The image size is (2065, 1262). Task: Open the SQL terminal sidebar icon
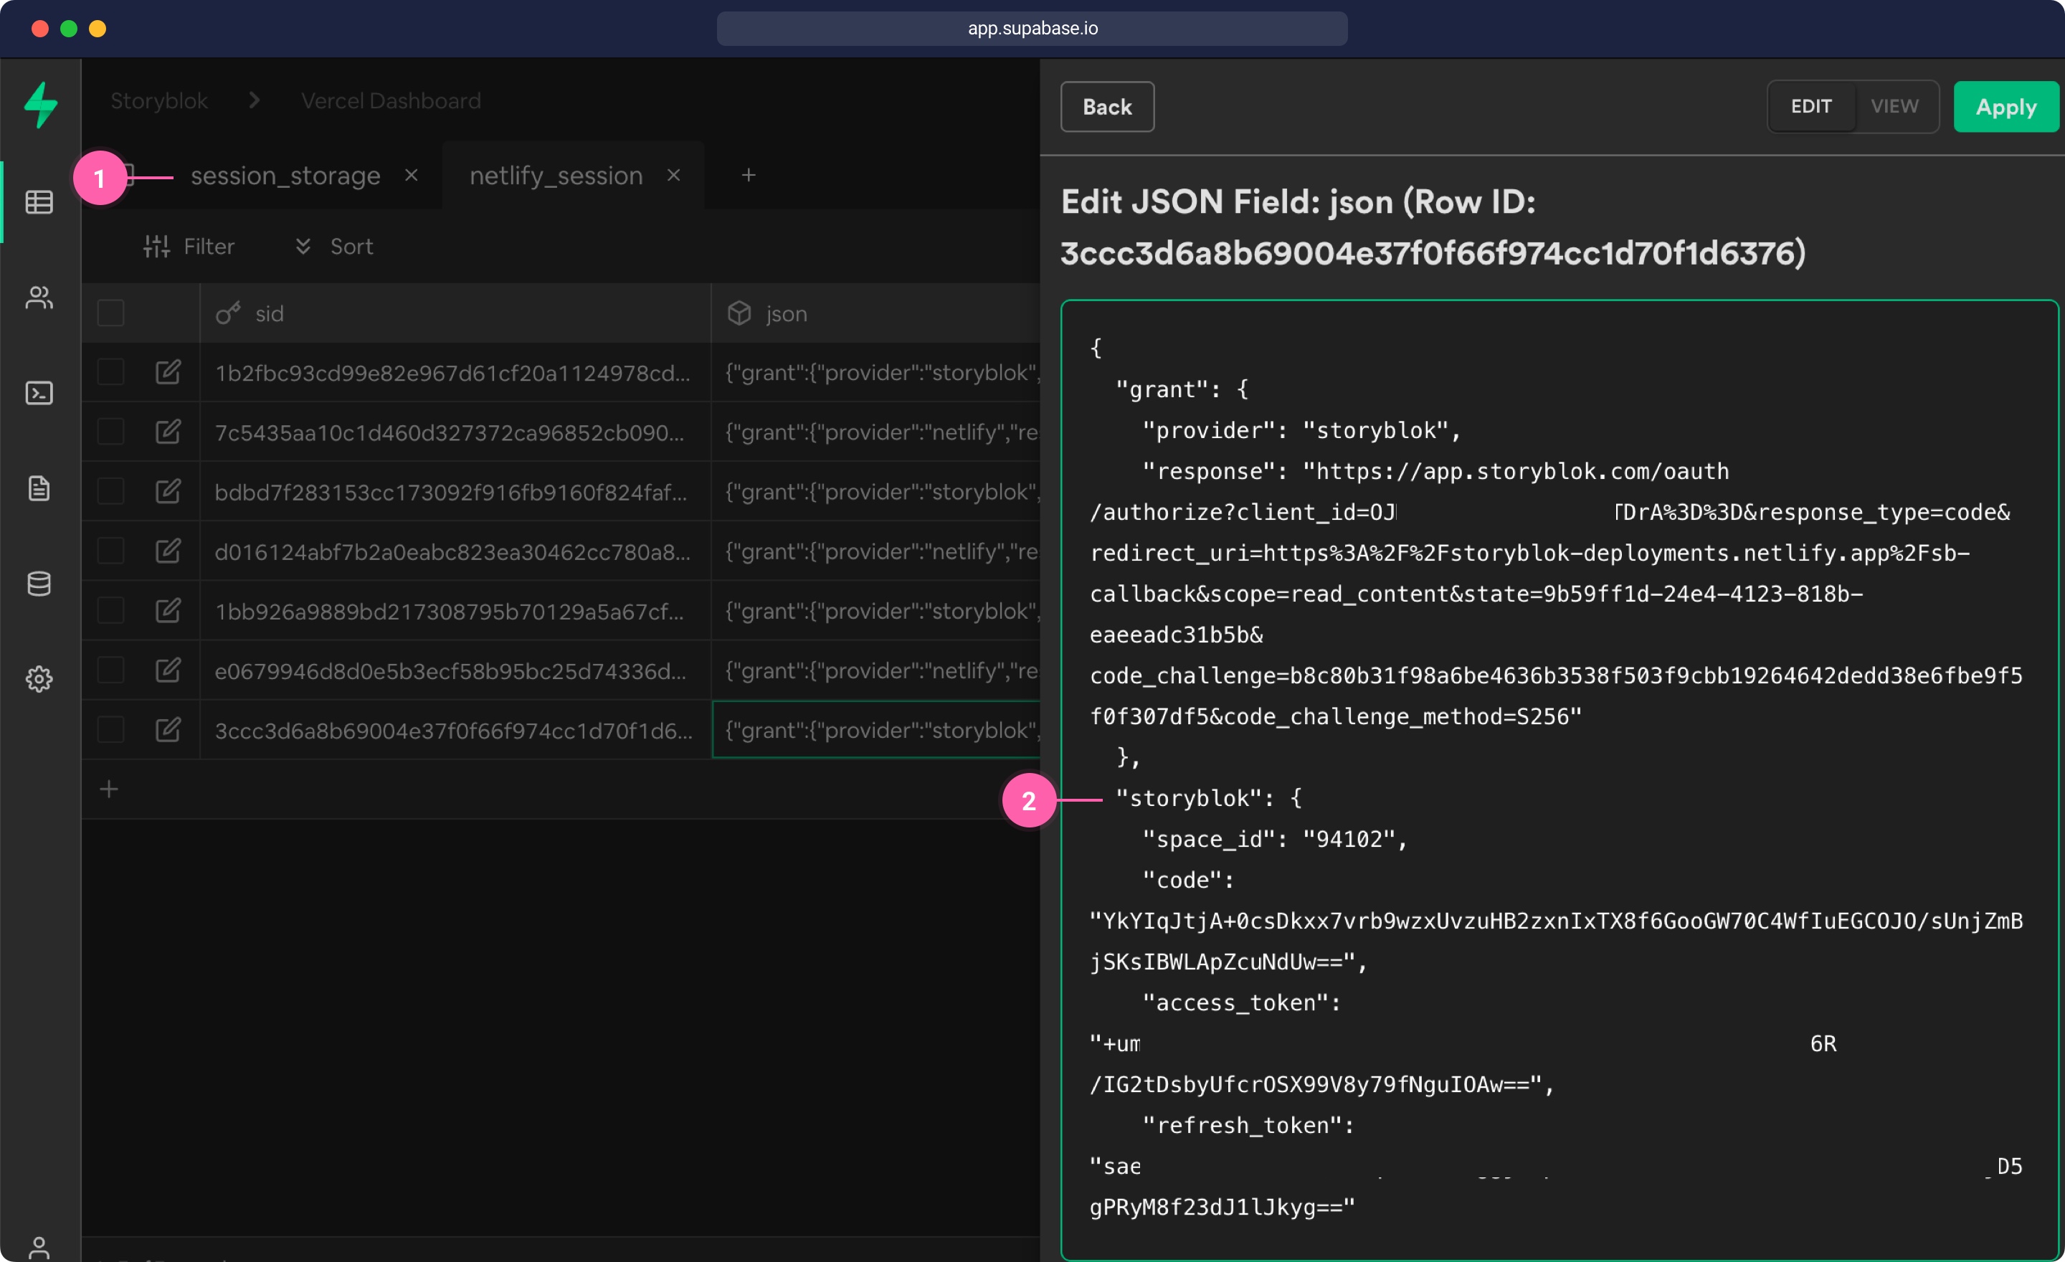pyautogui.click(x=39, y=393)
